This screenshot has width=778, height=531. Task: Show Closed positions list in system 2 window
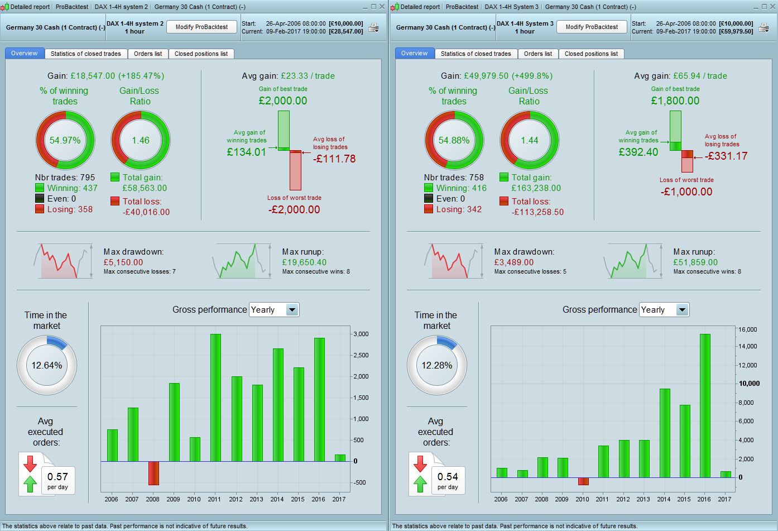tap(201, 54)
